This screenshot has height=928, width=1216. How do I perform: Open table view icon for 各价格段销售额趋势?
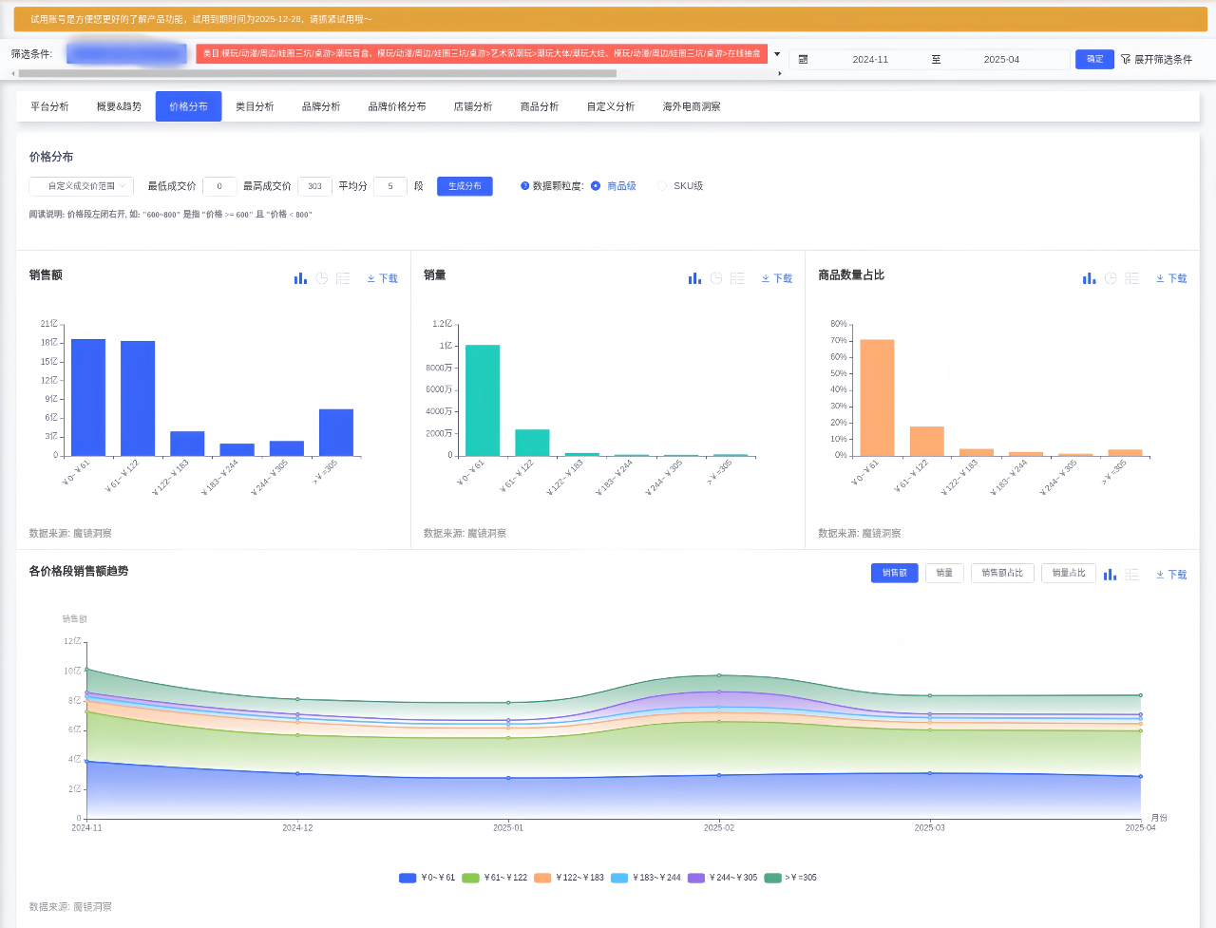[1131, 575]
